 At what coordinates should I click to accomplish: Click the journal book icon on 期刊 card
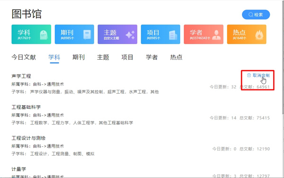pos(87,35)
